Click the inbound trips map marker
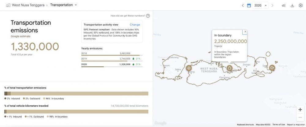306x127 pixels. click(x=189, y=68)
